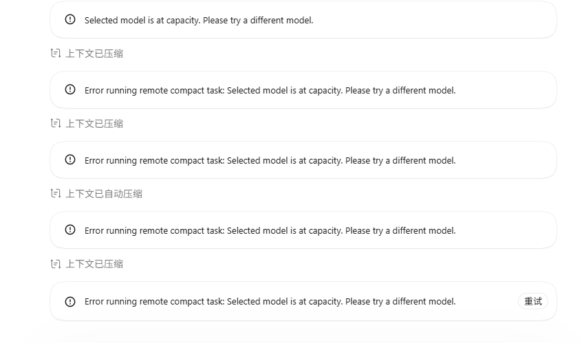Select the second 上下文已压缩 label text
Viewport: 582px width, 343px height.
94,124
